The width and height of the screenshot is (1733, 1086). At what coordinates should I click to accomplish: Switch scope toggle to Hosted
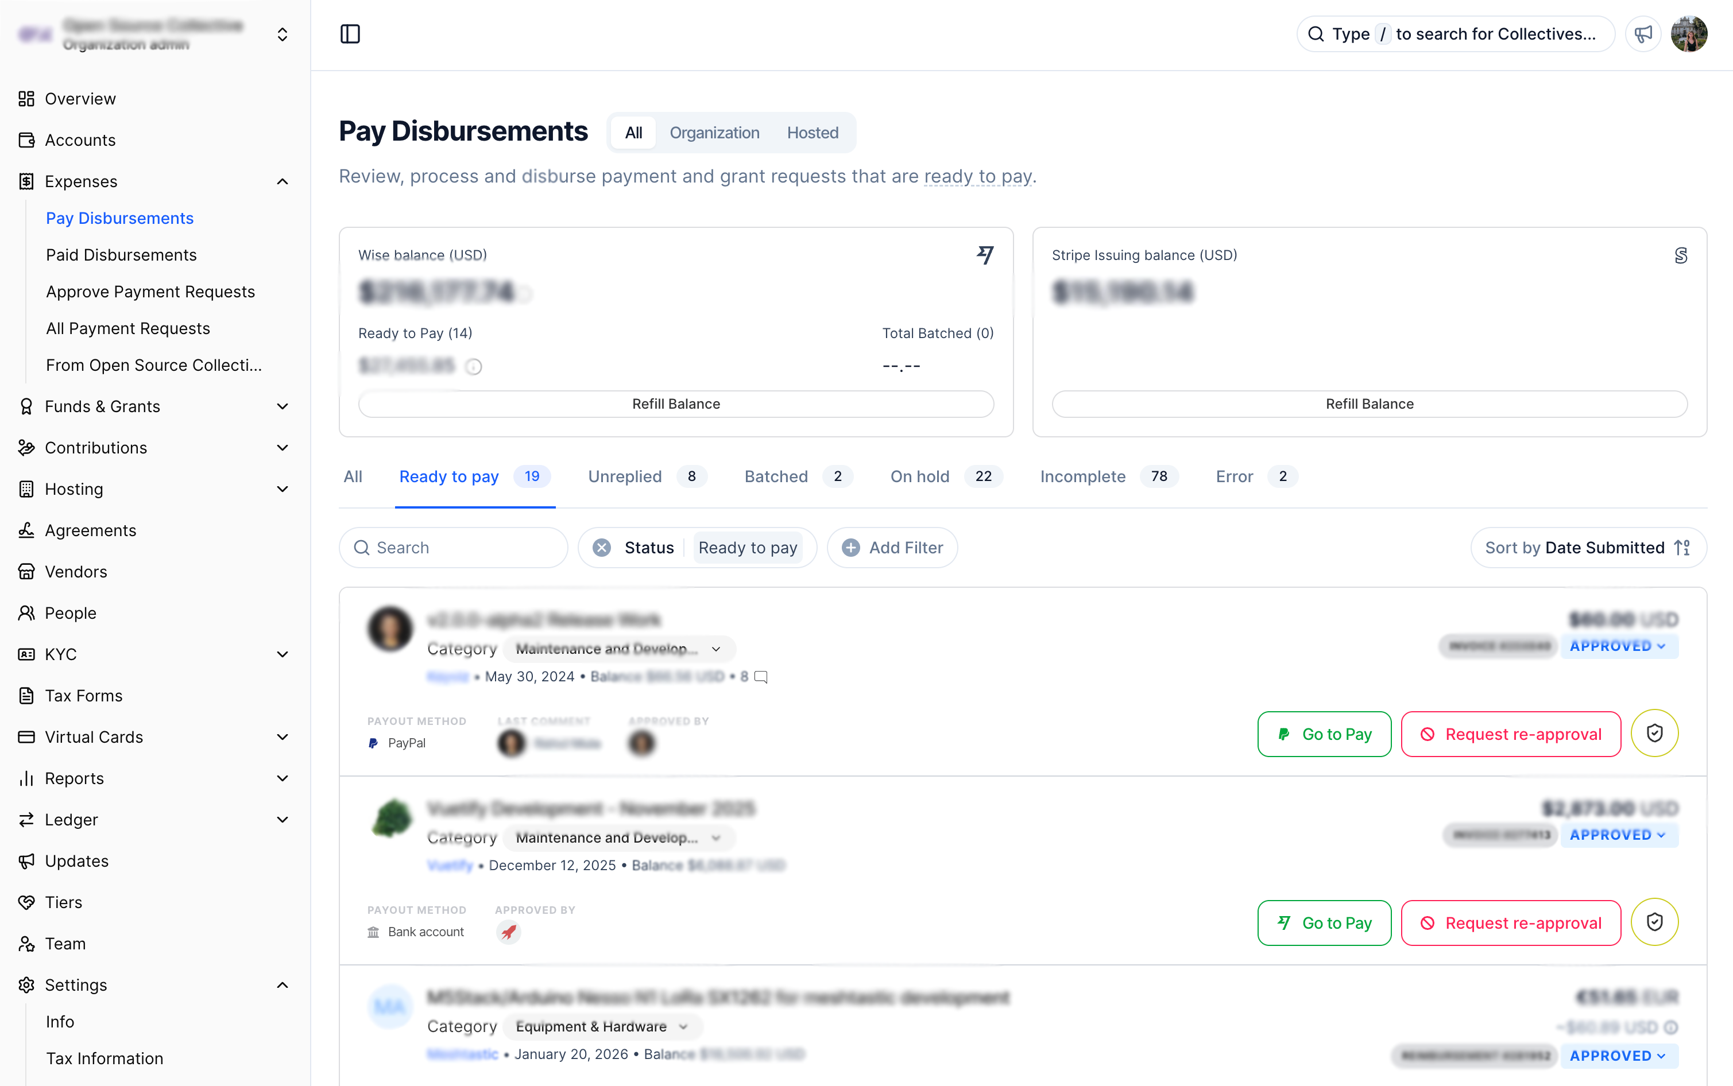pos(812,133)
